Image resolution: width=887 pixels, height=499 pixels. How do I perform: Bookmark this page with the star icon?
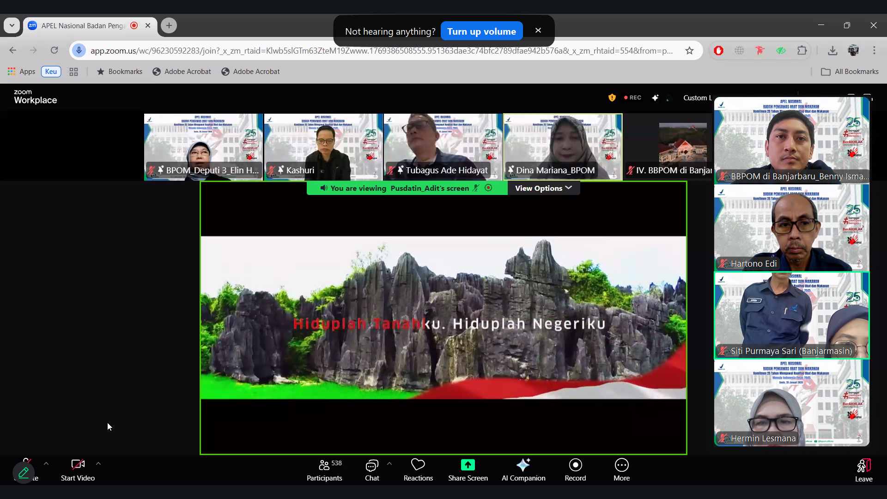click(x=690, y=51)
